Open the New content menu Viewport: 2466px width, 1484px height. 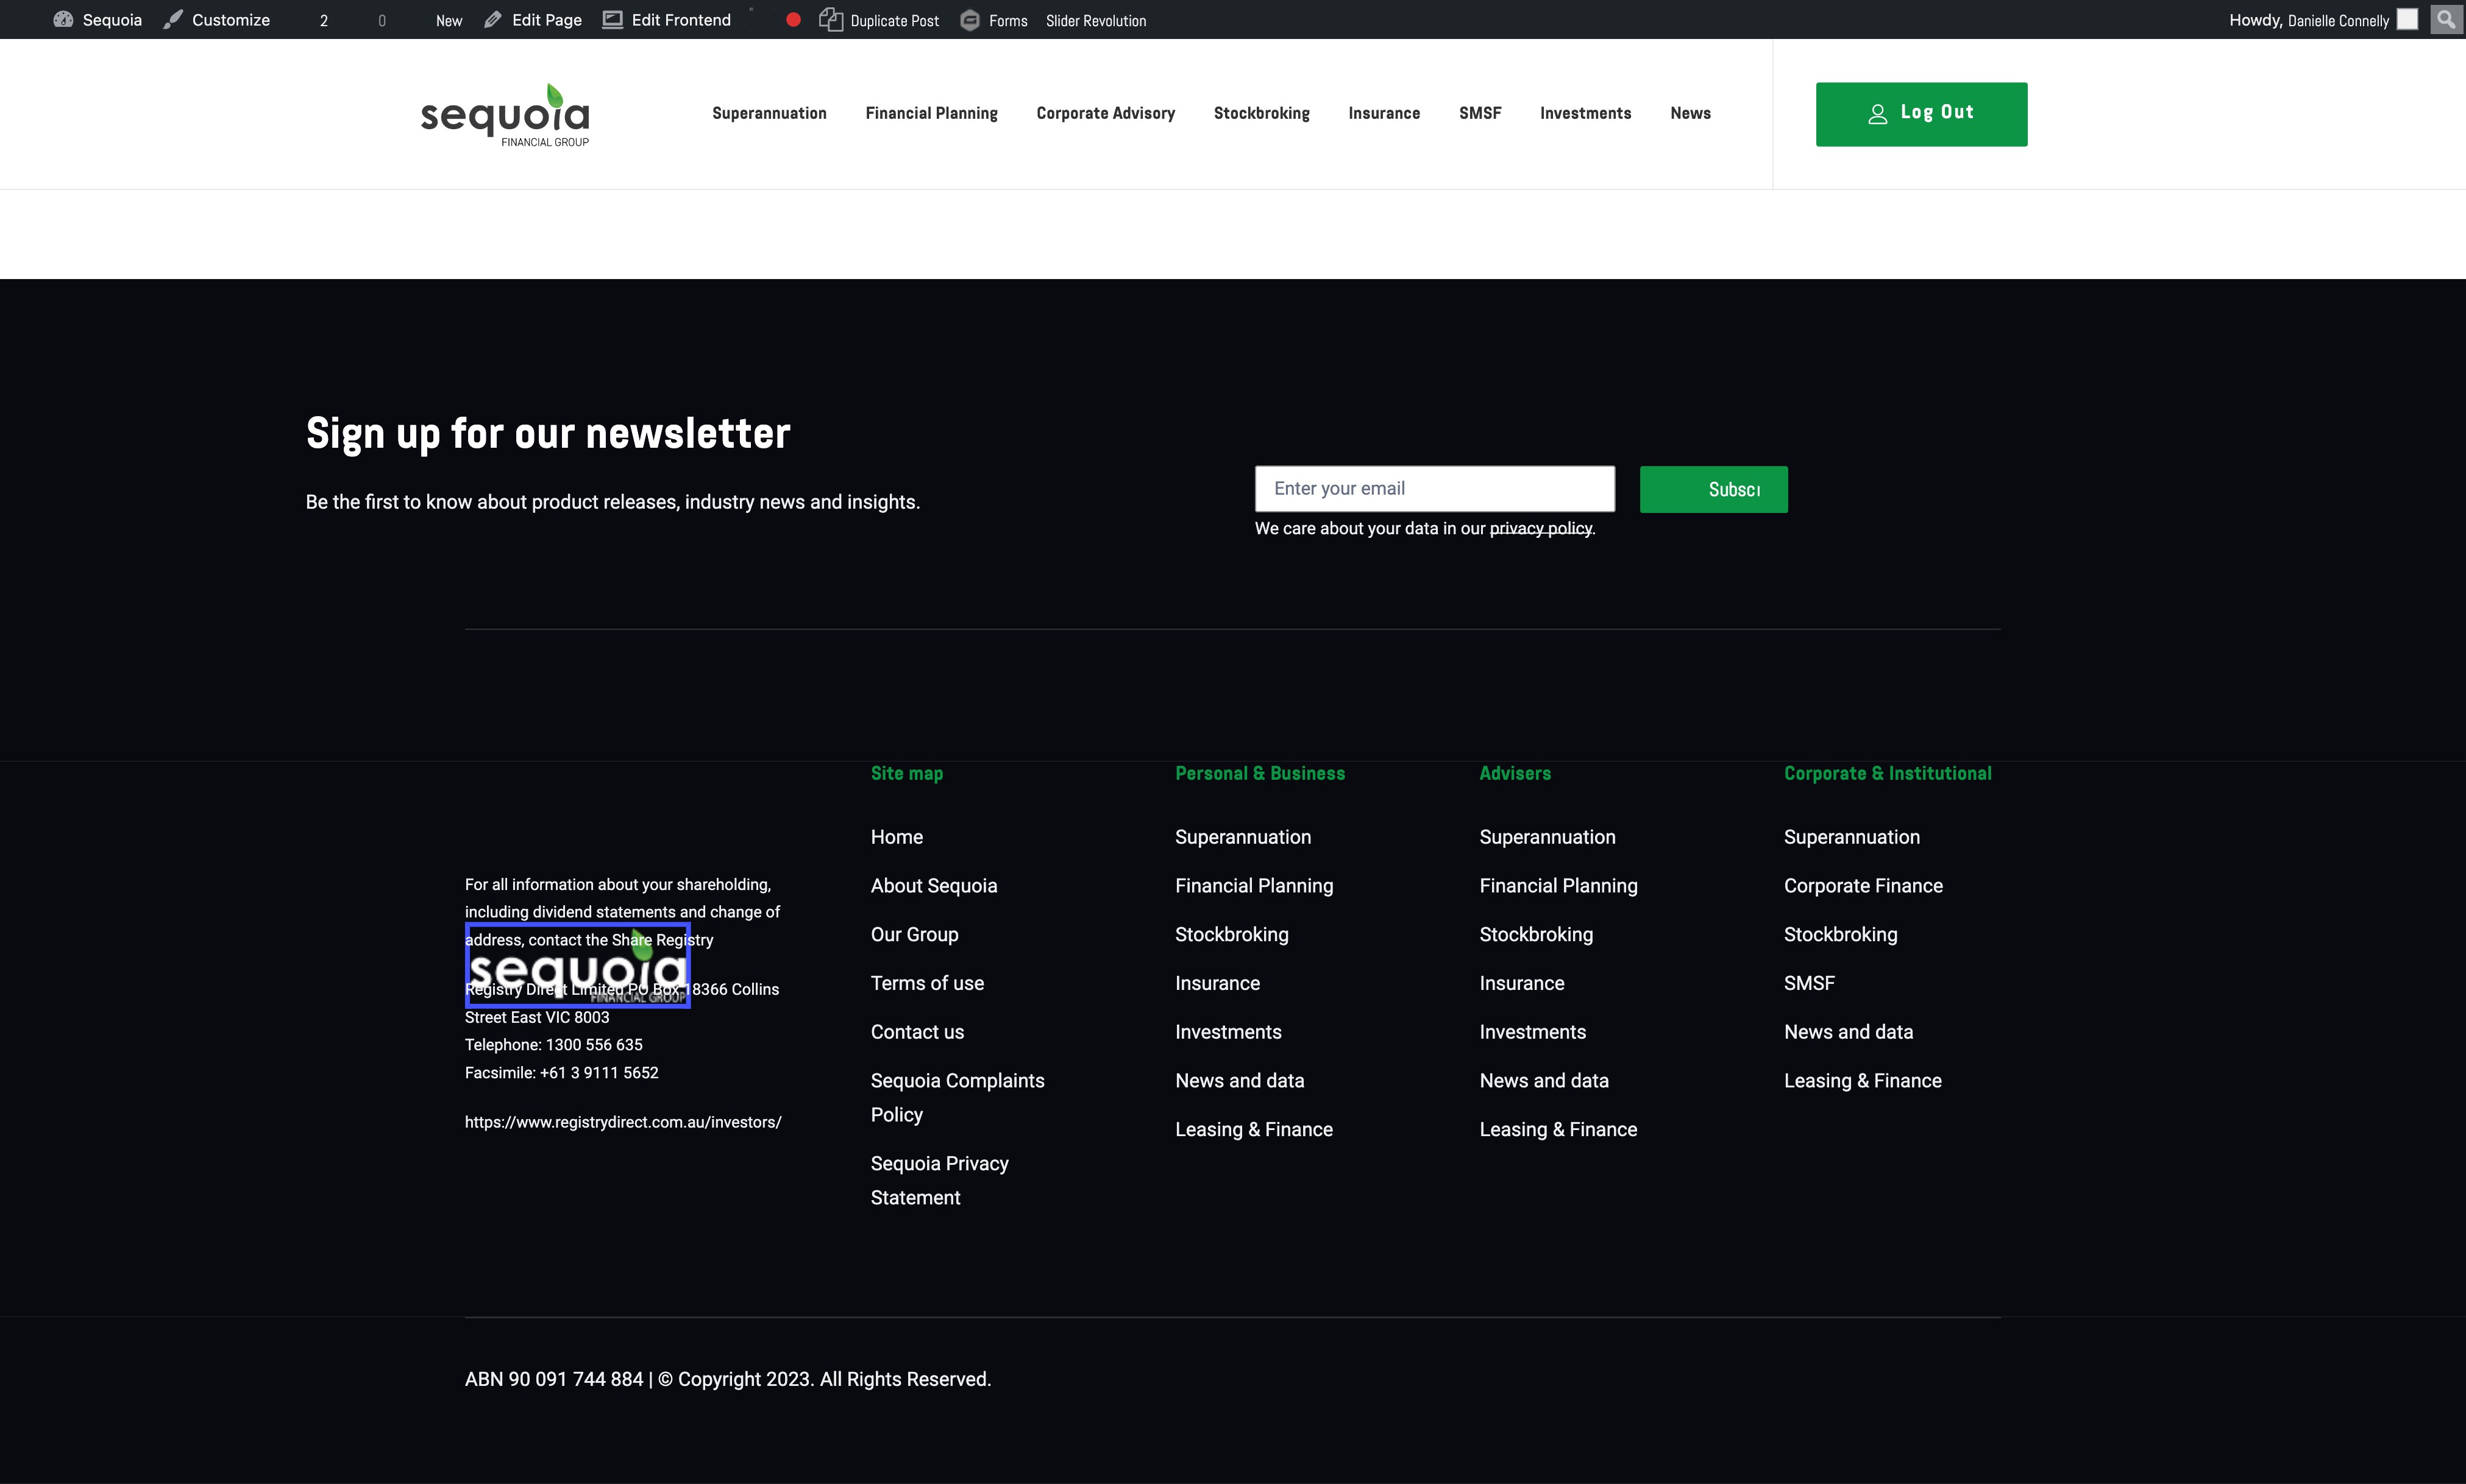point(448,20)
